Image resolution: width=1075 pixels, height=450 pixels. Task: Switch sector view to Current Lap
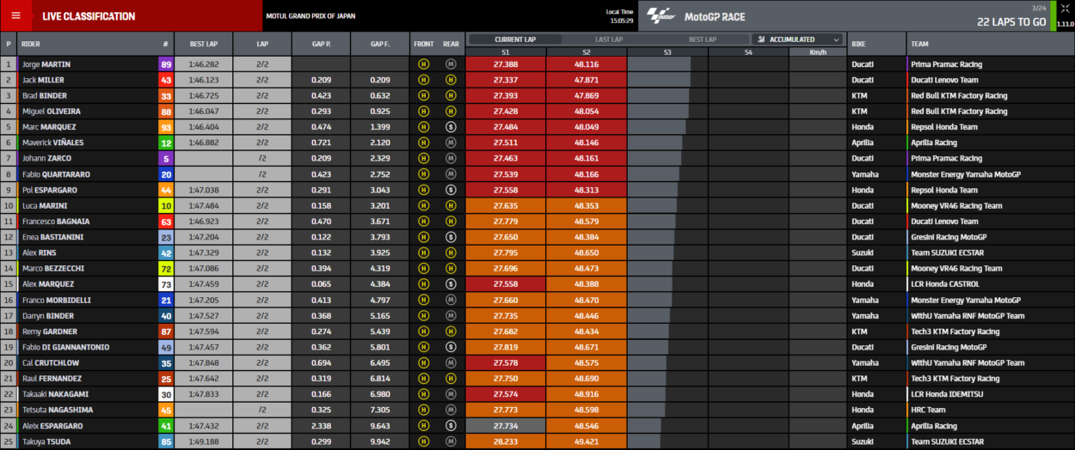tap(515, 40)
